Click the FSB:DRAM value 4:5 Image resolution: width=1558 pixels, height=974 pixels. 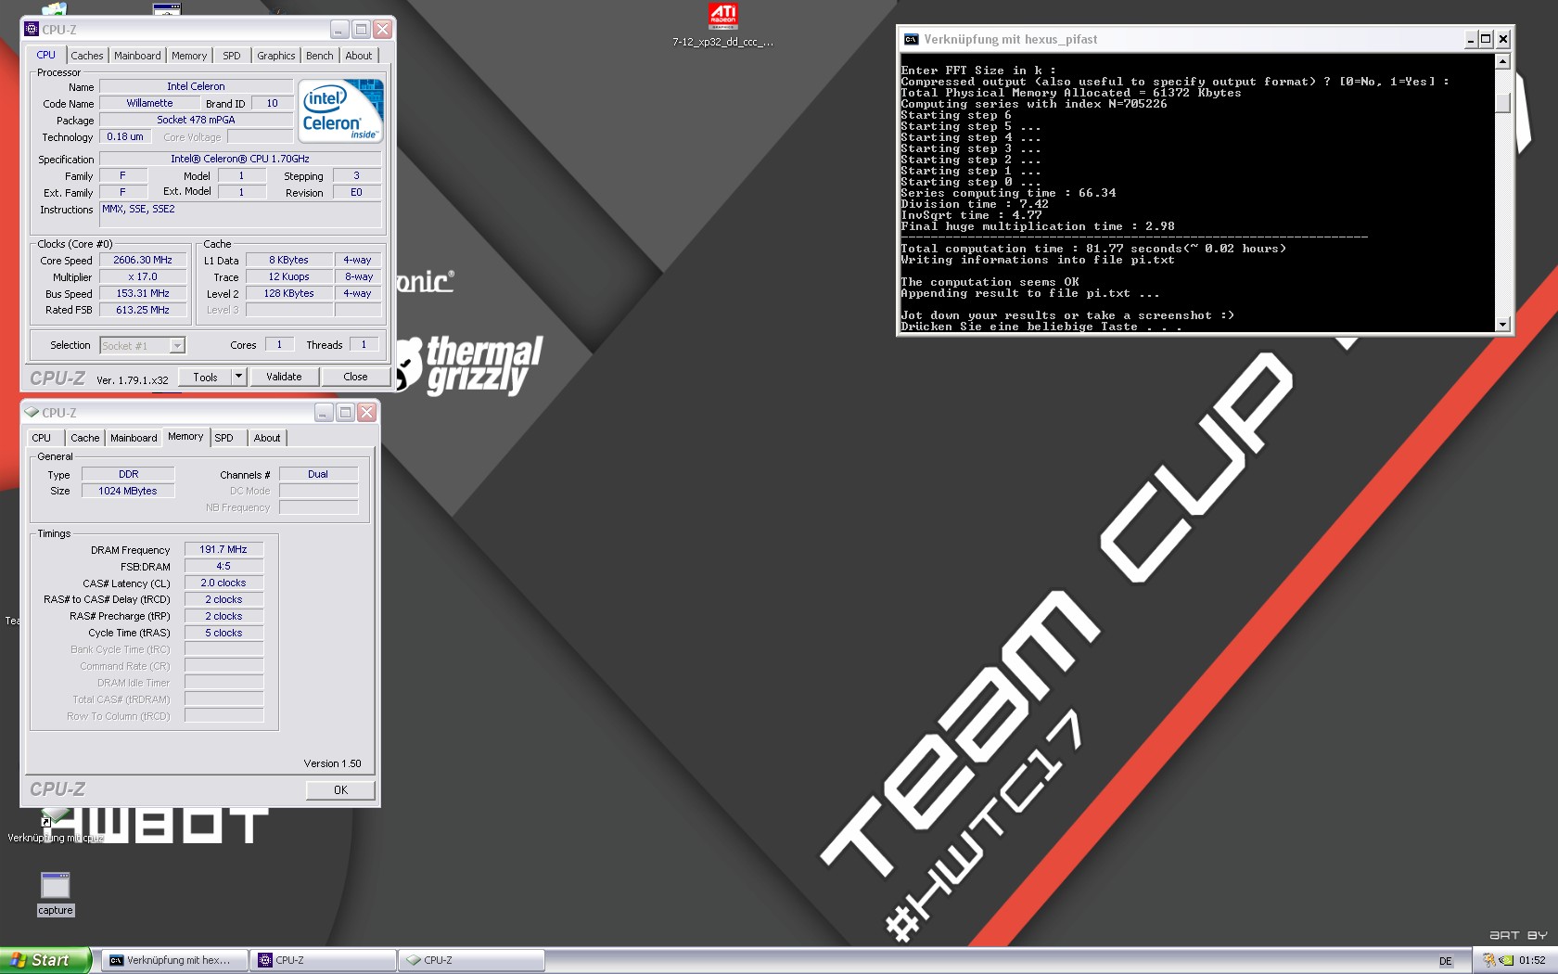(223, 567)
